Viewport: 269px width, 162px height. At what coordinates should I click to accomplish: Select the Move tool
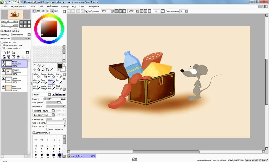coord(35,70)
